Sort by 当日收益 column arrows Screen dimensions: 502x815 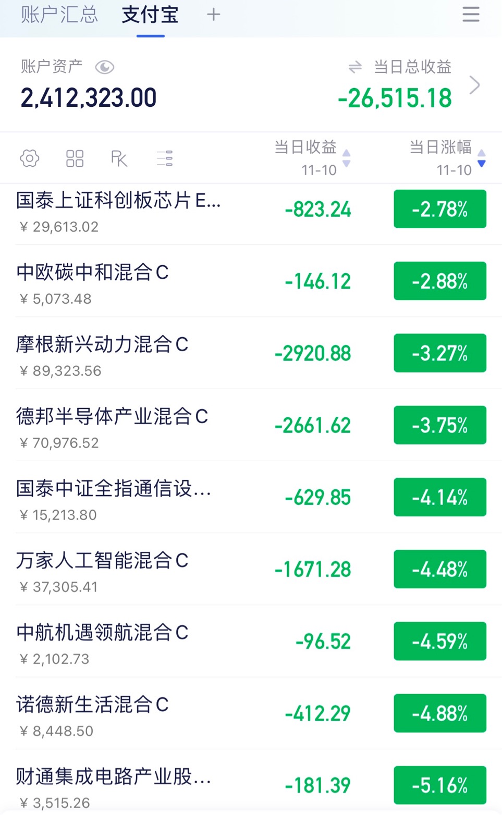click(347, 158)
